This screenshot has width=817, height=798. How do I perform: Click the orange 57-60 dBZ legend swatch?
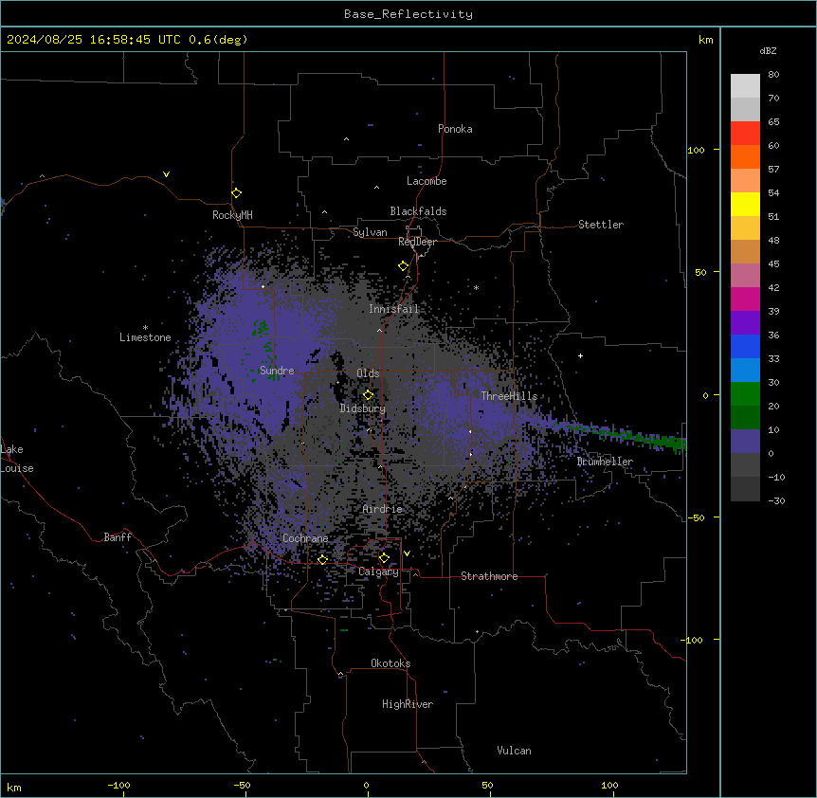tap(745, 157)
